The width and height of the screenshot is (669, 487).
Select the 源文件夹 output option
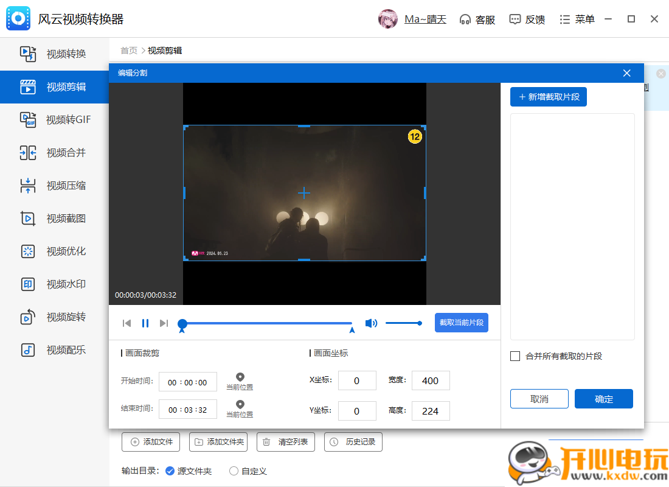(168, 471)
